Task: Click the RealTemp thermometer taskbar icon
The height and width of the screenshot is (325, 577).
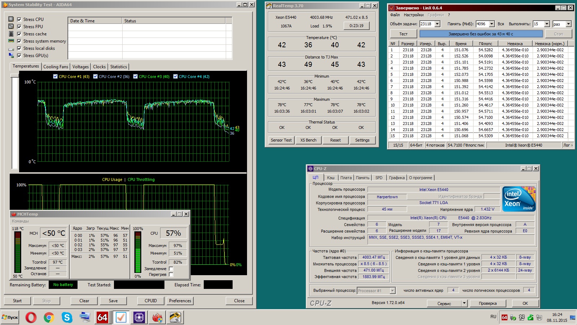Action: (175, 317)
